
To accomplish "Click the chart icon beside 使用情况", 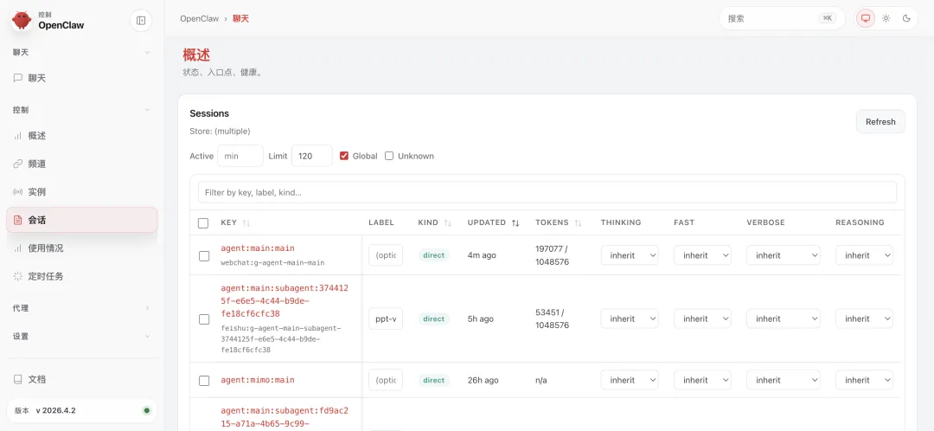I will [18, 248].
